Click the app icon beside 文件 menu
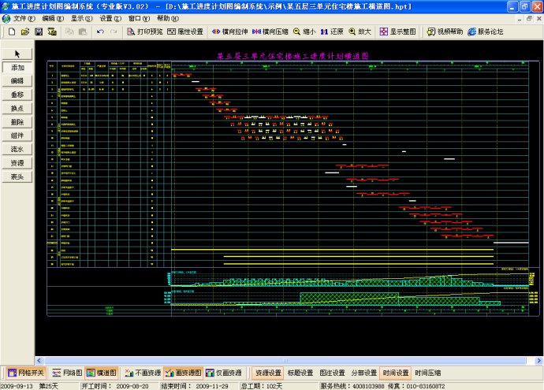 pyautogui.click(x=6, y=18)
